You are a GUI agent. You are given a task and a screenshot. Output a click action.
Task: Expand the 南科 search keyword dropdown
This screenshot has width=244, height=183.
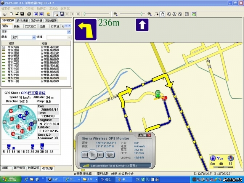[69, 32]
